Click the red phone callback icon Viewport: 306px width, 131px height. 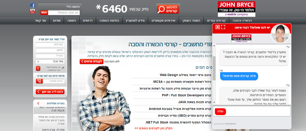coord(39,81)
